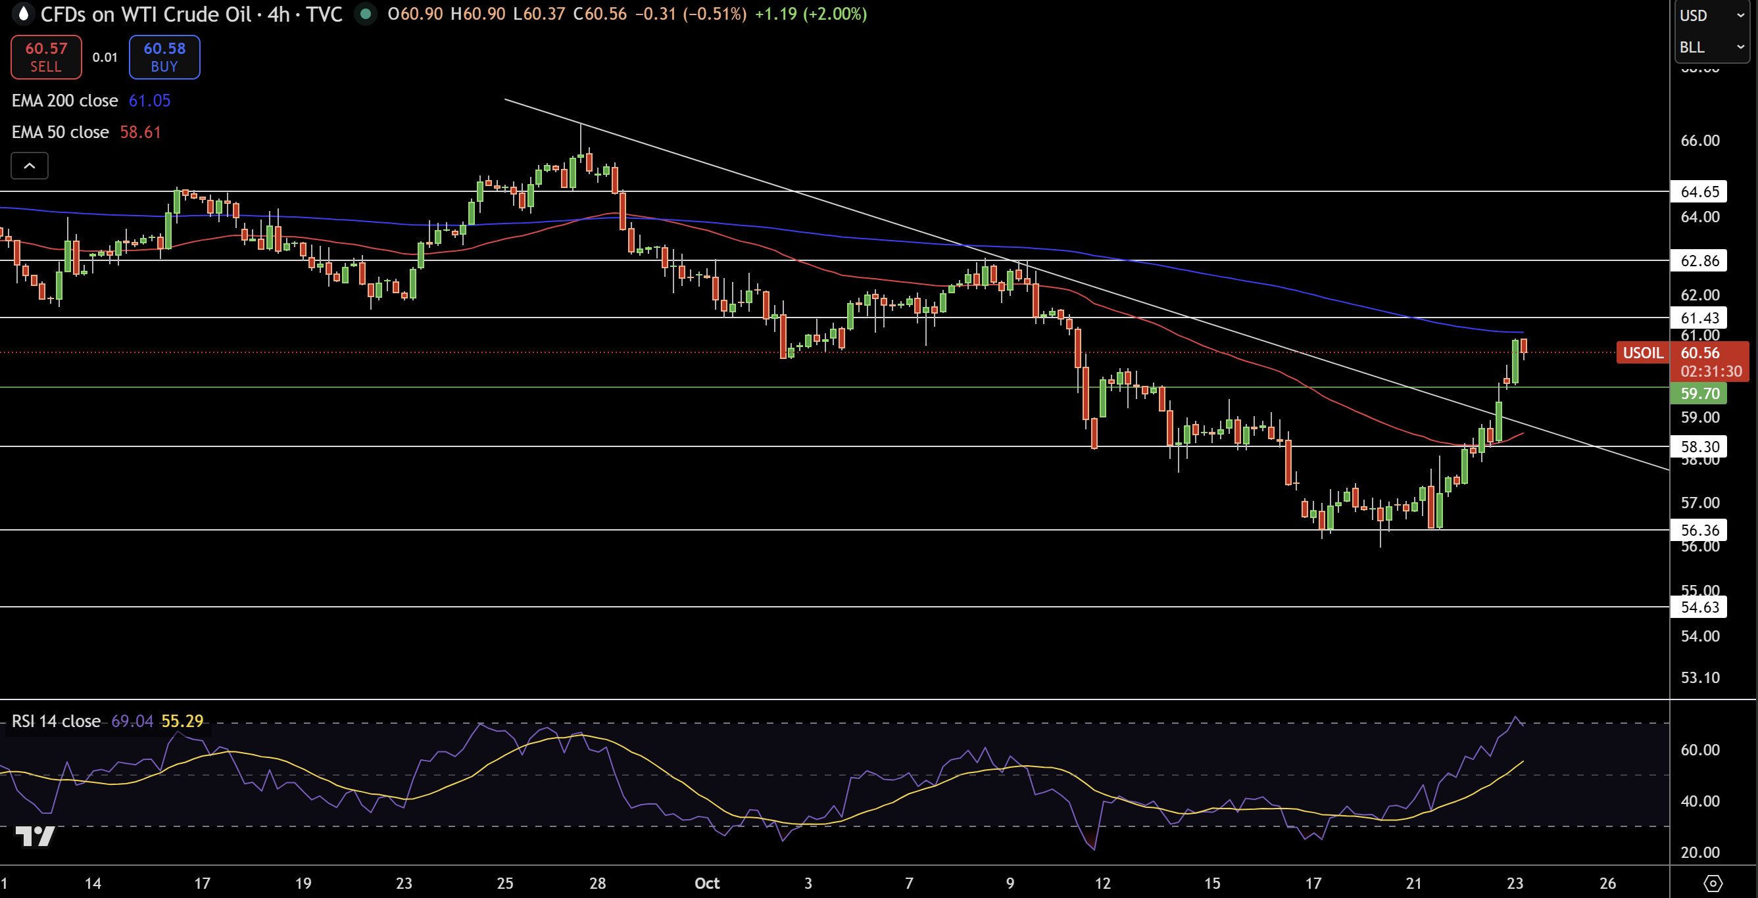The image size is (1758, 898).
Task: Open the BLL unit dropdown
Action: pos(1711,47)
